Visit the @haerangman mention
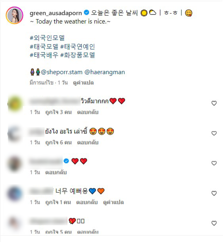 (x=105, y=72)
